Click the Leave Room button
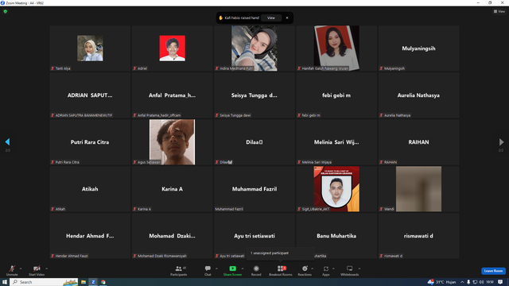This screenshot has height=286, width=509. tap(493, 271)
